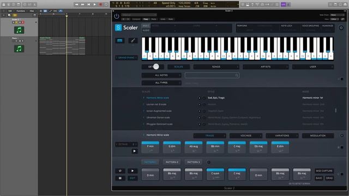Preview Locrian nat. 6 scale
Screen dimensions: 349x196
(x=199, y=105)
